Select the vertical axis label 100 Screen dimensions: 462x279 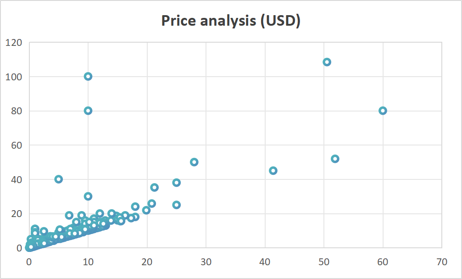click(14, 77)
